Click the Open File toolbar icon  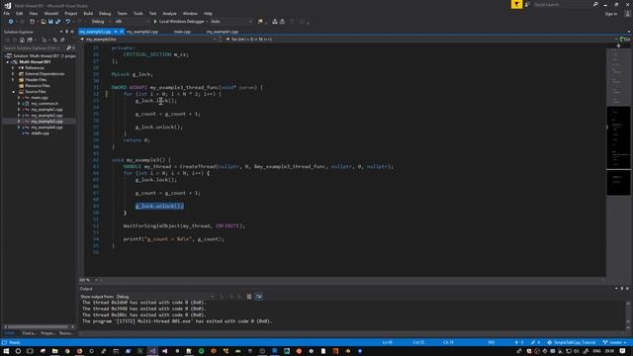click(x=43, y=22)
